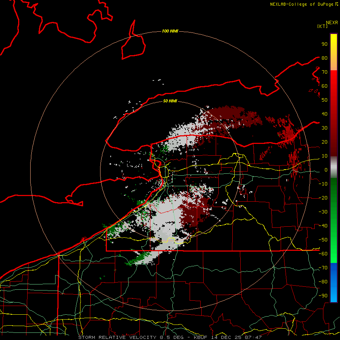The image size is (340, 340).
Task: Click the 40 value on the velocity scale
Action: [325, 114]
